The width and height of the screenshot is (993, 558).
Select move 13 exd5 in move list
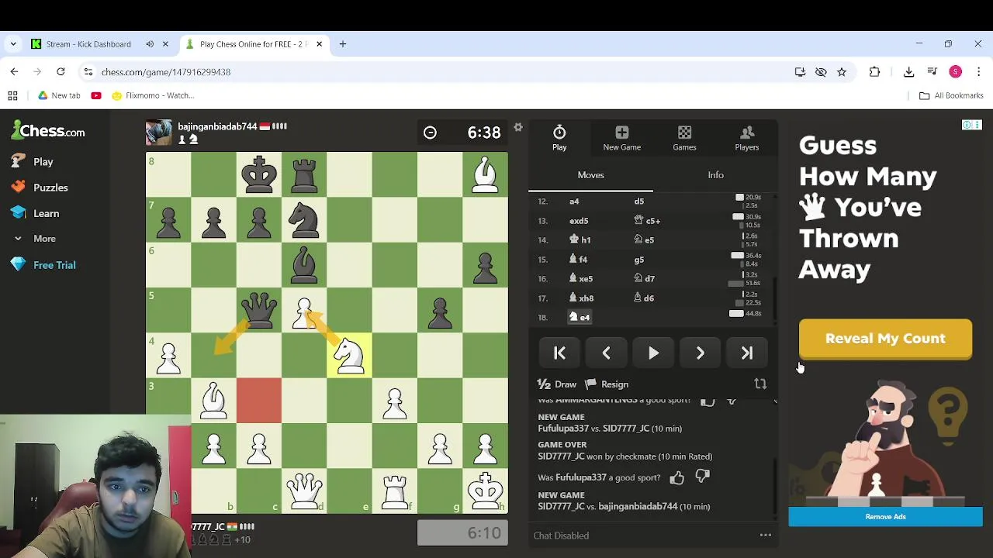click(x=579, y=221)
